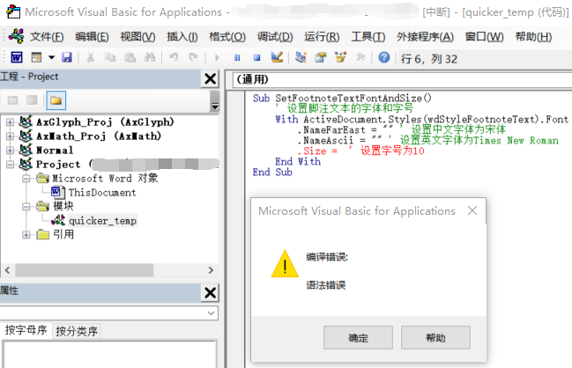
Task: Click the Toolbox icon in toolbar
Action: point(360,57)
